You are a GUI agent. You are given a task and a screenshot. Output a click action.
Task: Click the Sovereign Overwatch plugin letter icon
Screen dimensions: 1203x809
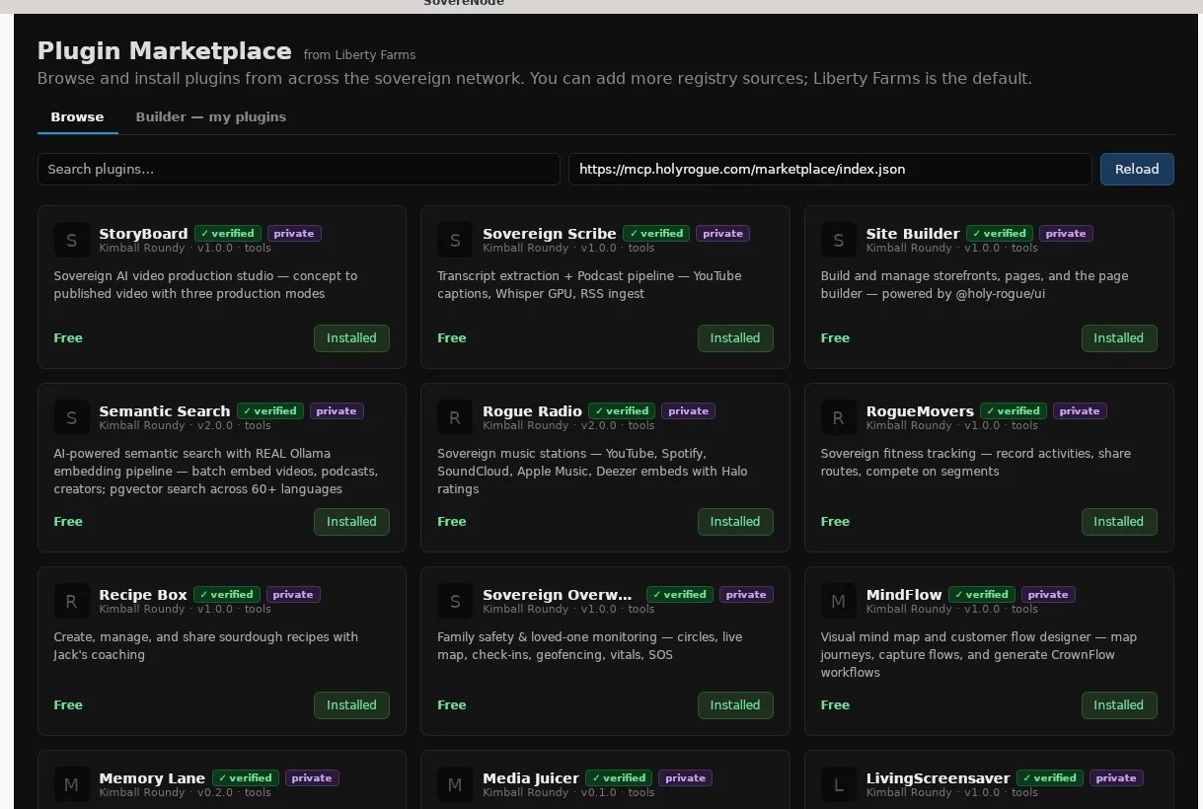coord(455,601)
